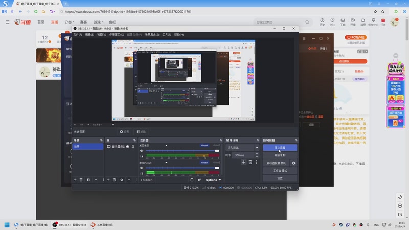Open Douyu hamburger menu icon

(8, 22)
